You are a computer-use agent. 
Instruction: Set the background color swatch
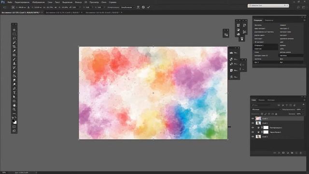pyautogui.click(x=15, y=122)
